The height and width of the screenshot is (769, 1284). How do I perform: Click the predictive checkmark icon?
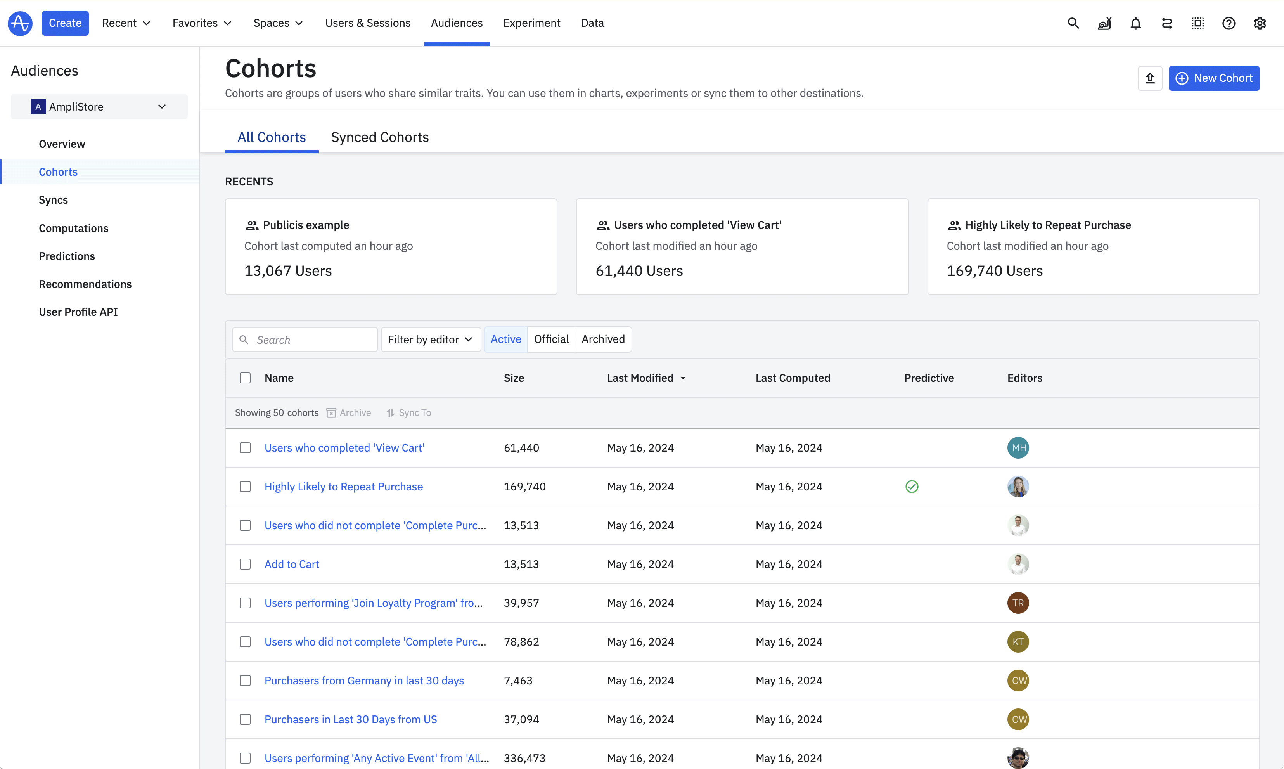[912, 487]
